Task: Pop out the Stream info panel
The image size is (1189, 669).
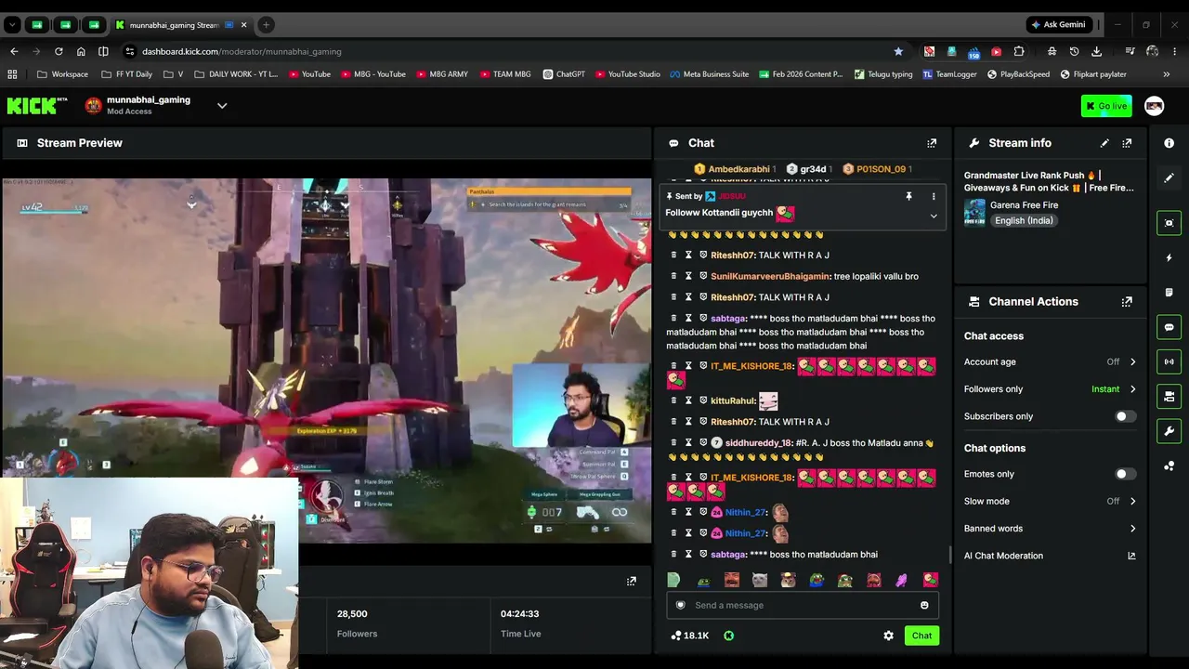Action: (1127, 143)
